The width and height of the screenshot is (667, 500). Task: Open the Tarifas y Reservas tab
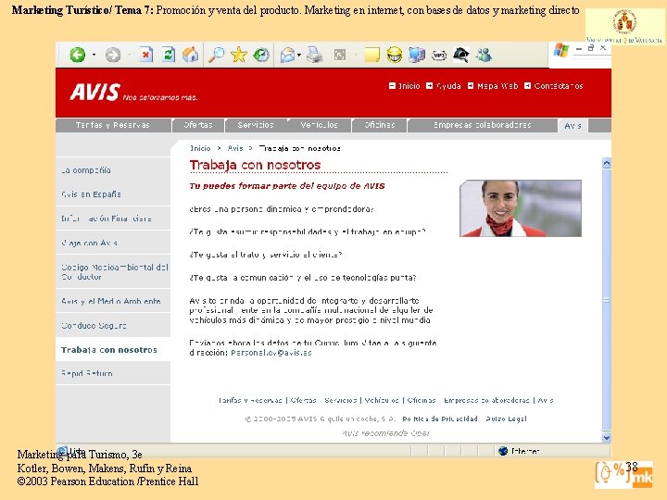(113, 125)
